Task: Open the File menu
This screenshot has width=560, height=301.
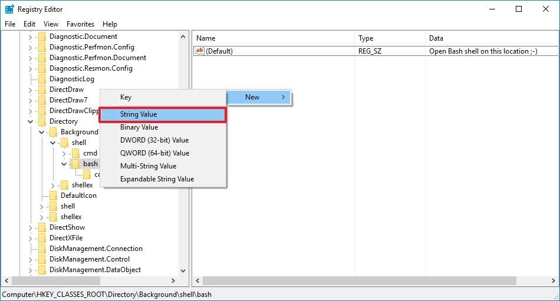Action: click(10, 24)
